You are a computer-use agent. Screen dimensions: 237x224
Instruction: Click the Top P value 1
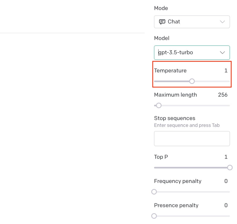226,157
